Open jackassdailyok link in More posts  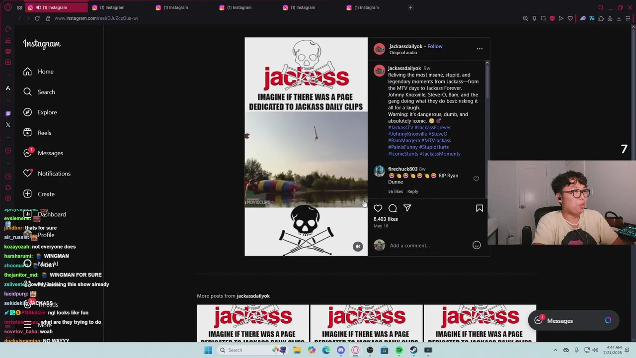pyautogui.click(x=253, y=296)
